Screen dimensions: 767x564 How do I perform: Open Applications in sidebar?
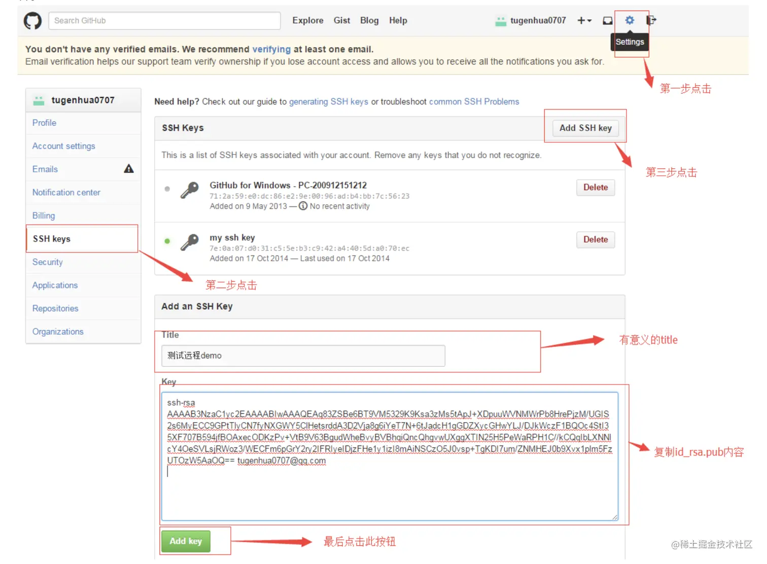point(83,285)
